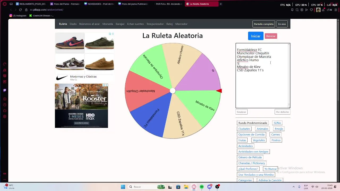Click En vivo button
This screenshot has width=340, height=191.
tap(282, 24)
